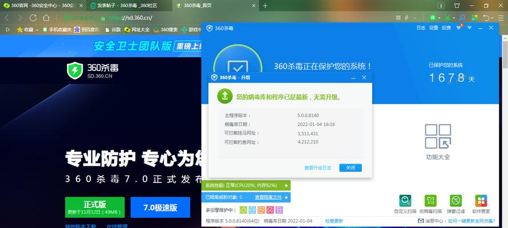Click browser undo closed-tab icon

(486, 18)
